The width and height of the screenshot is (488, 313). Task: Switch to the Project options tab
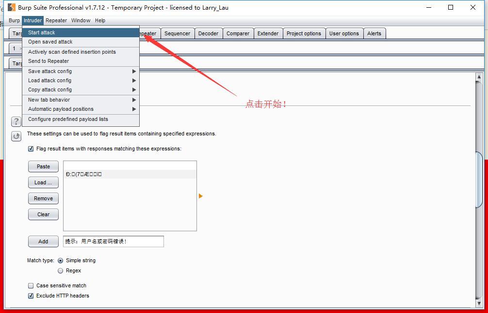304,33
